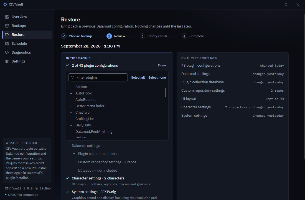
Task: Click the XIV Vault diamond logo
Action: pos(5,4)
